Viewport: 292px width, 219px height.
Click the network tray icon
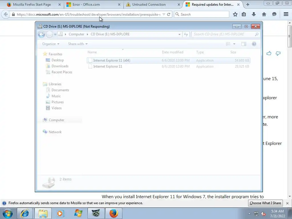click(256, 214)
